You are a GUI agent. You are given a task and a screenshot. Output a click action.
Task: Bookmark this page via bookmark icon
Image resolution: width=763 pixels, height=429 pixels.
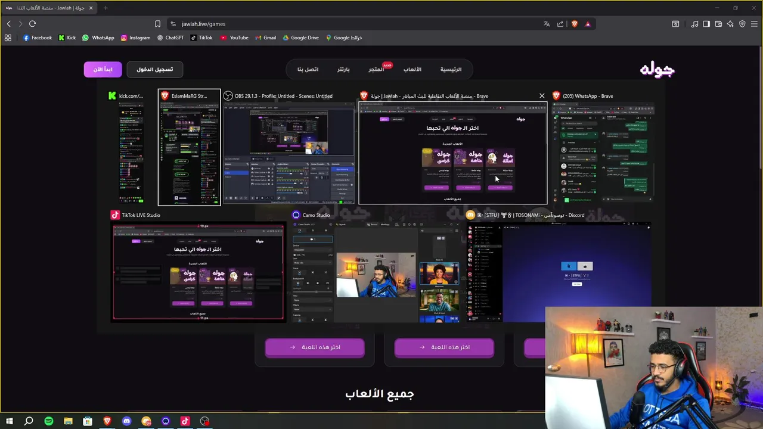pyautogui.click(x=157, y=24)
